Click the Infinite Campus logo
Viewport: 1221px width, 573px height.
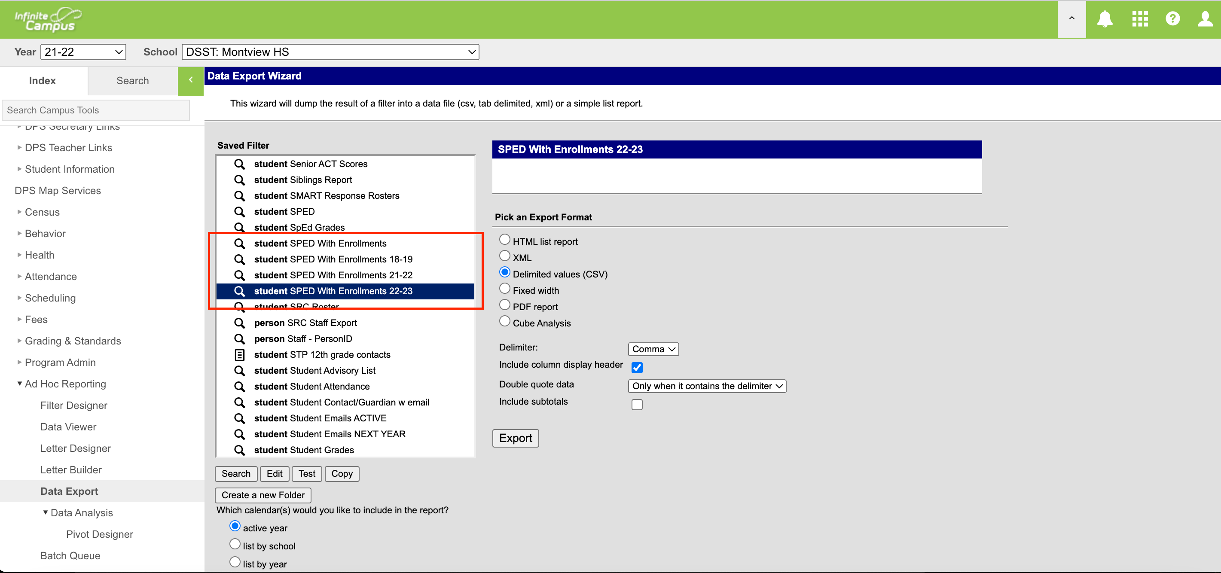(48, 19)
